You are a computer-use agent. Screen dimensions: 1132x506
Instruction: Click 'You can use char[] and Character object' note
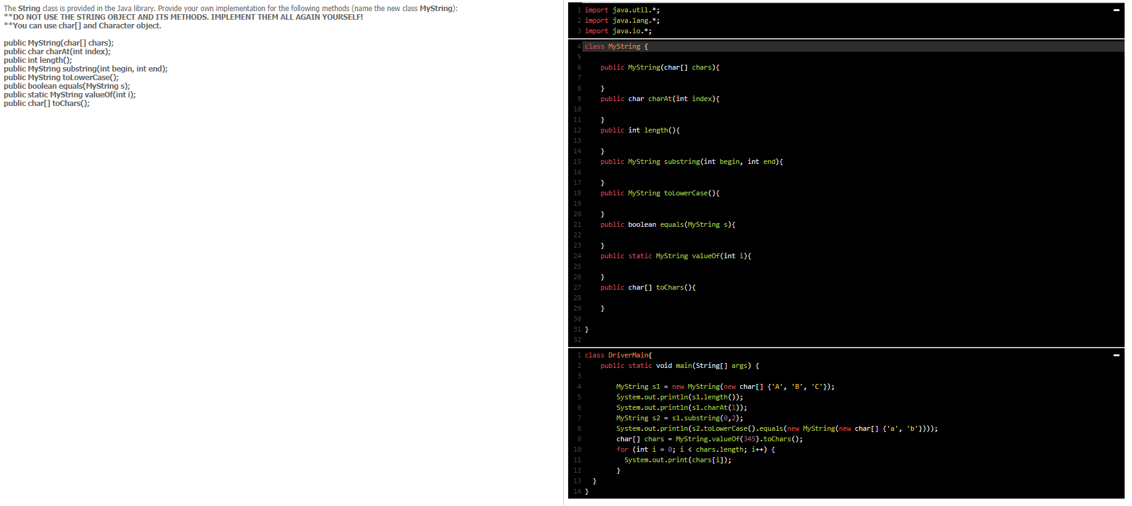click(83, 25)
